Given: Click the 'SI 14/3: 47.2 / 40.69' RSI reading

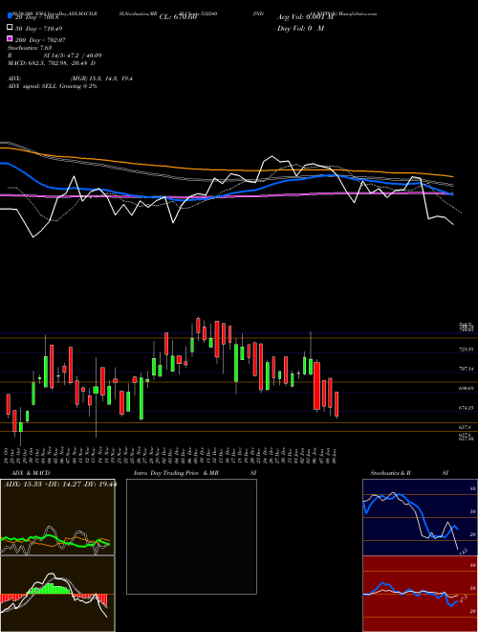Looking at the screenshot, I should click(x=73, y=56).
